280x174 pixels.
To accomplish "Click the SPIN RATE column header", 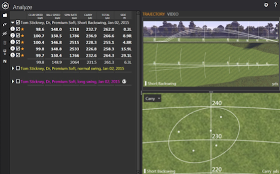I will click(x=70, y=16).
